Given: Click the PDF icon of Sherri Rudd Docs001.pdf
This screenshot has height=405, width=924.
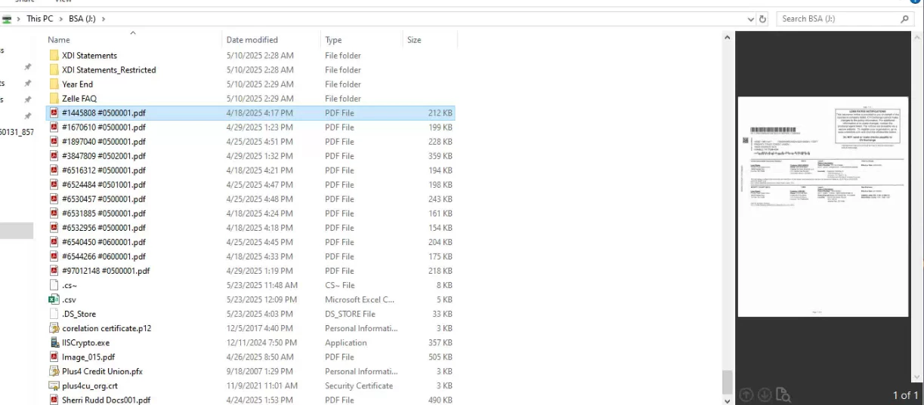Looking at the screenshot, I should point(54,400).
